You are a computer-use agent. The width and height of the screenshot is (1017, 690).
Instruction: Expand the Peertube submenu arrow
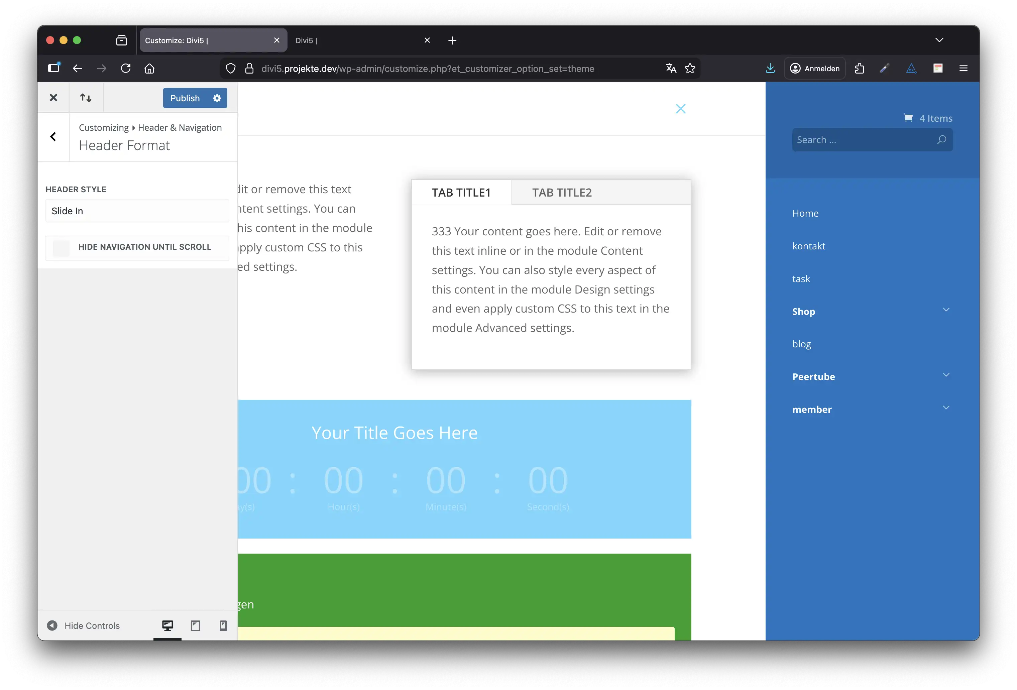(x=946, y=375)
